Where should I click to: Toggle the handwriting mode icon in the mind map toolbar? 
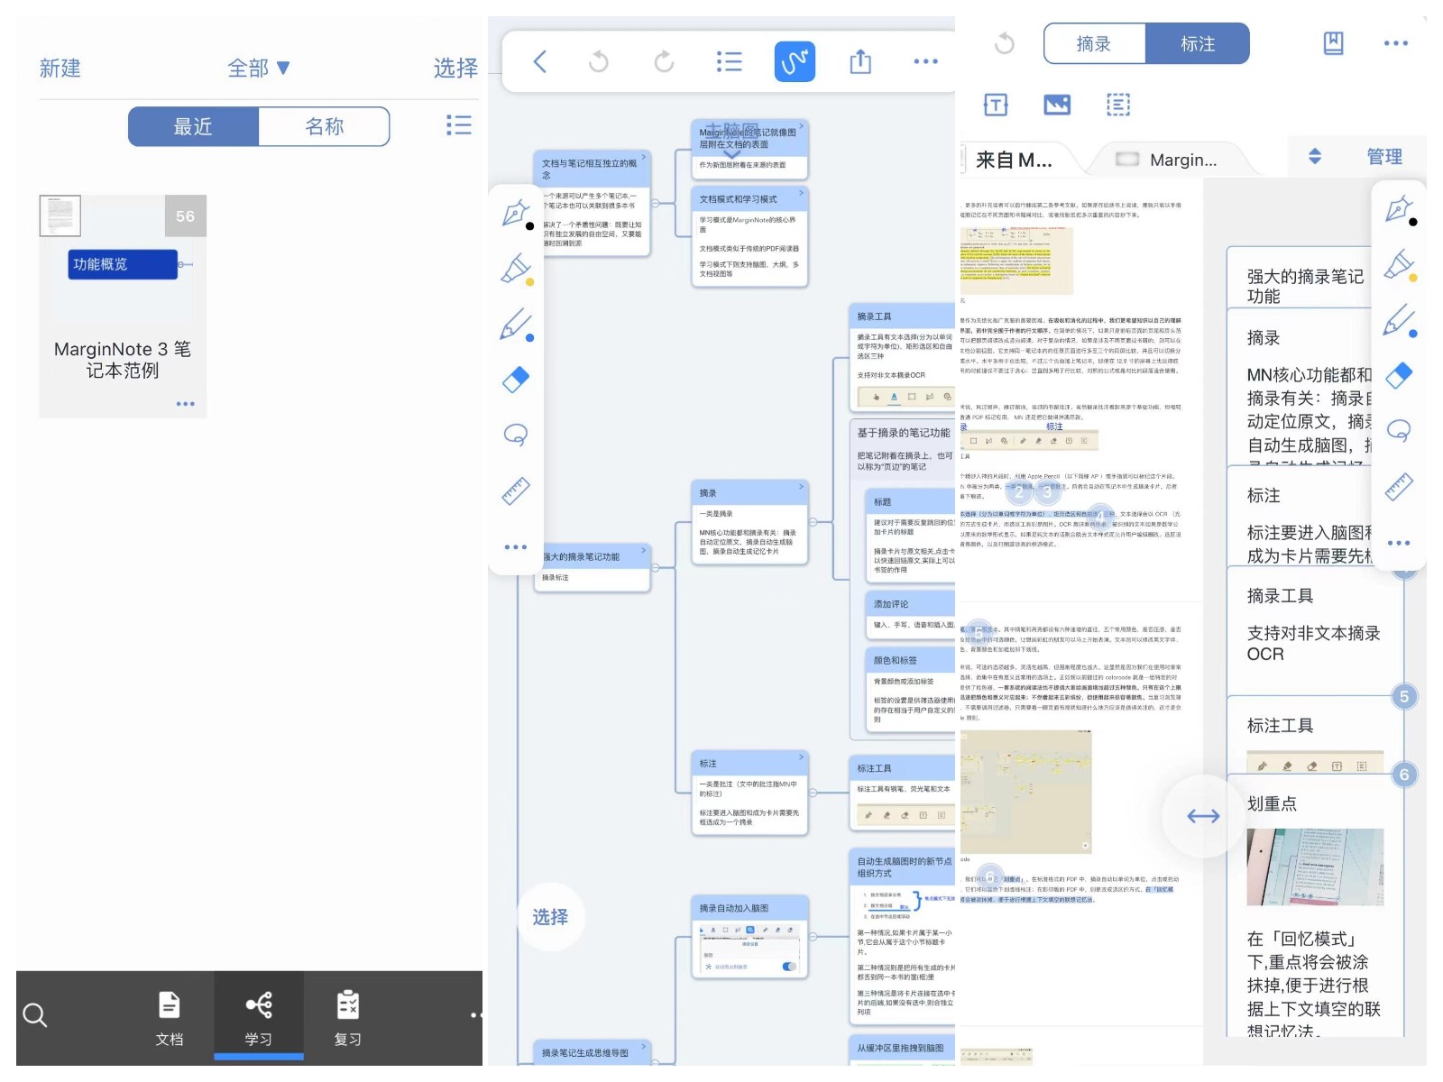coord(795,61)
